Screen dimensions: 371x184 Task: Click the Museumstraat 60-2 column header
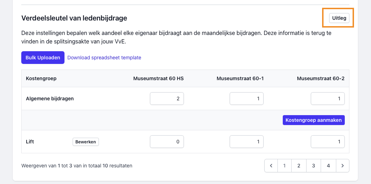321,78
